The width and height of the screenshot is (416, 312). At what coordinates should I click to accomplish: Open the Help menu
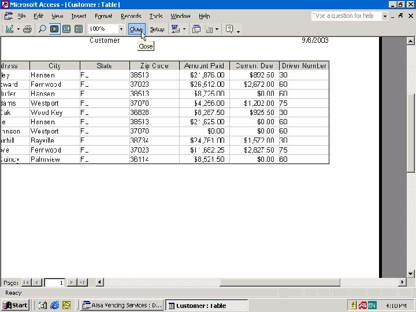click(x=205, y=16)
